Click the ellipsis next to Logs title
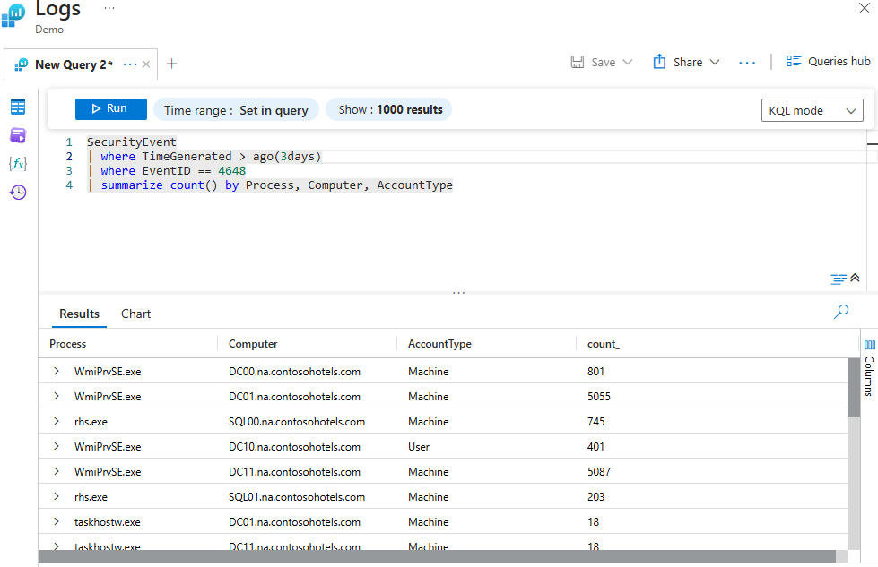878x567 pixels. coord(109,8)
